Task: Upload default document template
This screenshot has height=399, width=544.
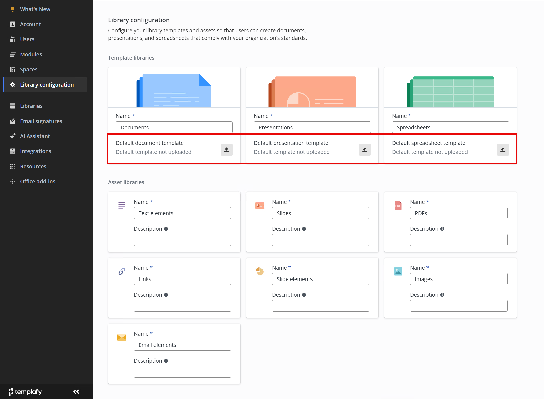Action: 226,150
